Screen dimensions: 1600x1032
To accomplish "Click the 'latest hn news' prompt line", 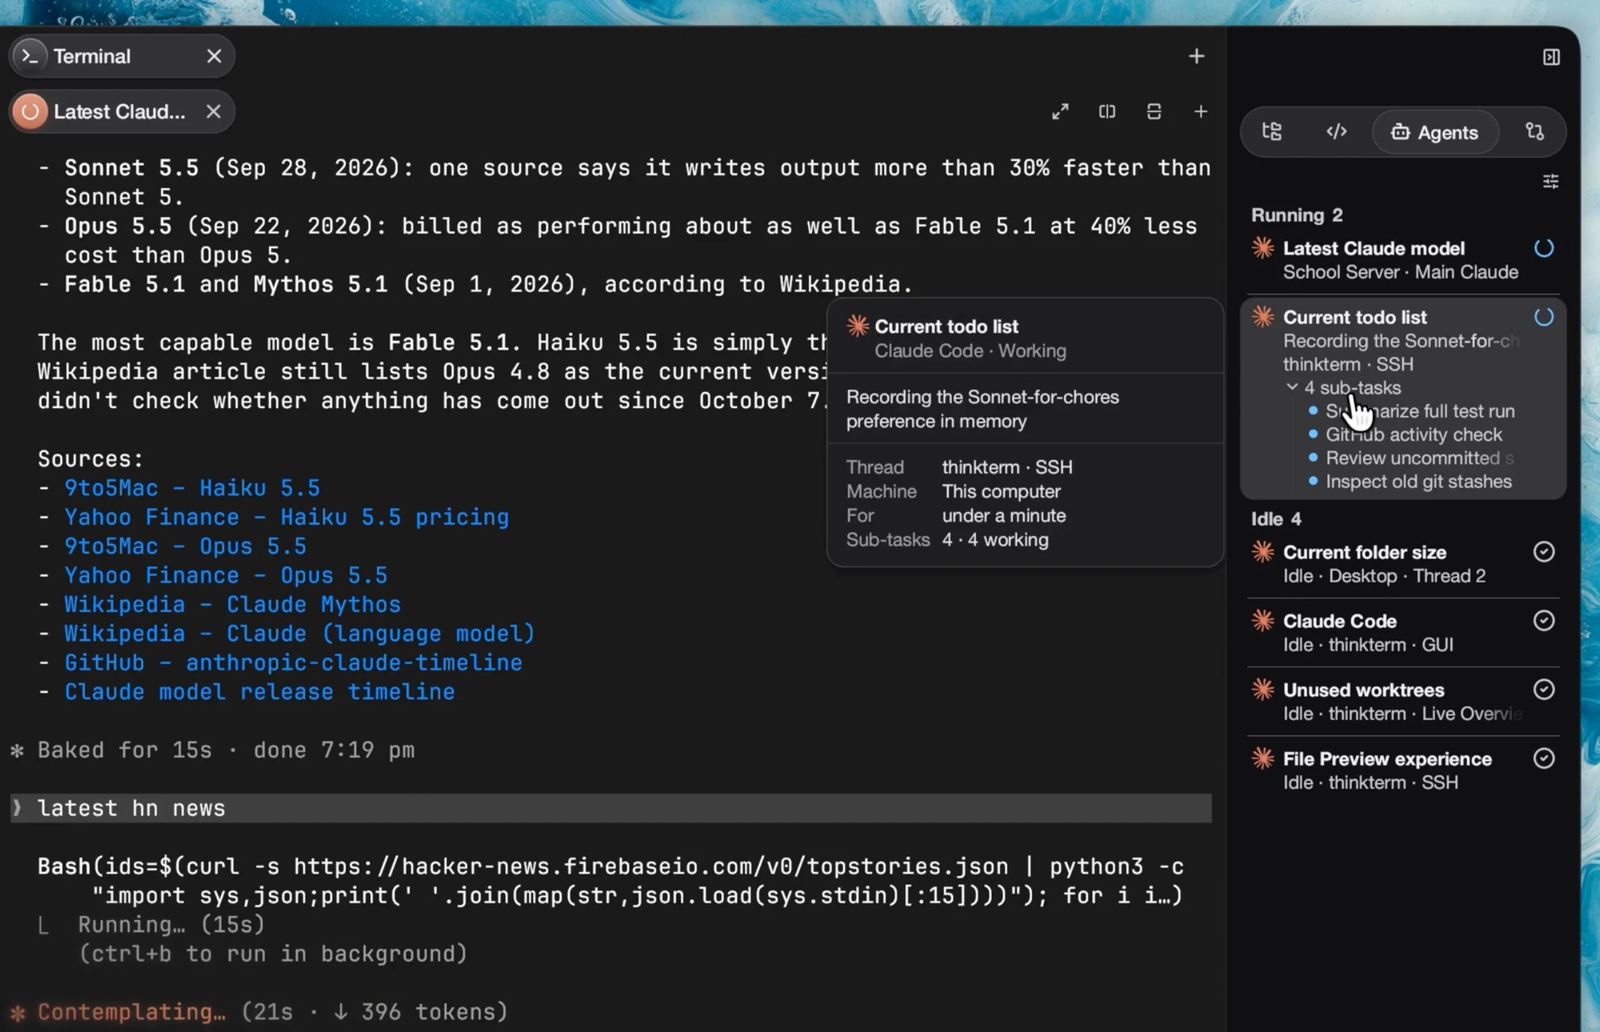I will pyautogui.click(x=610, y=808).
